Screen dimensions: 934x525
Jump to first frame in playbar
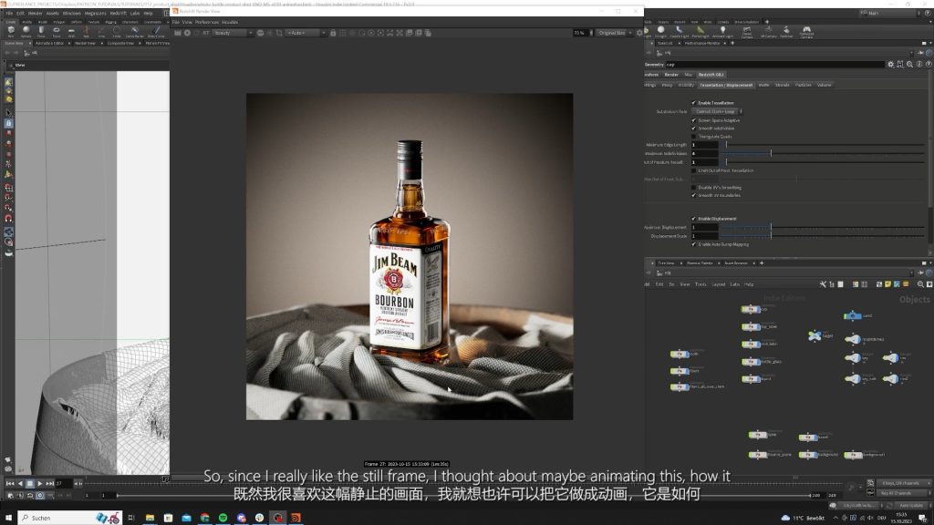click(x=9, y=484)
